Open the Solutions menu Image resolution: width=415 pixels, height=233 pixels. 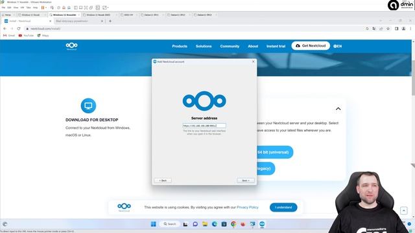point(204,46)
